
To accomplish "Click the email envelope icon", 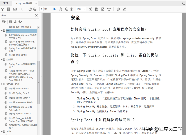I will coord(15,9).
